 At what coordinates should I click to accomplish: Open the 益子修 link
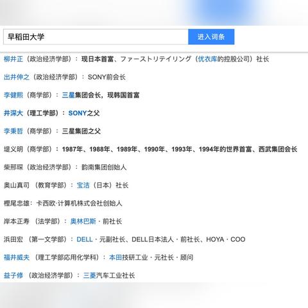(13, 275)
